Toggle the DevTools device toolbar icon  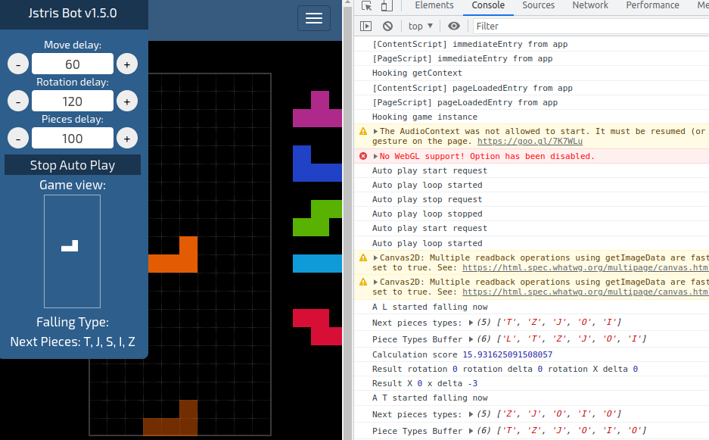tap(386, 5)
